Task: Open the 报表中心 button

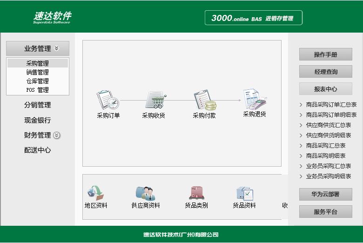Action: (x=325, y=89)
